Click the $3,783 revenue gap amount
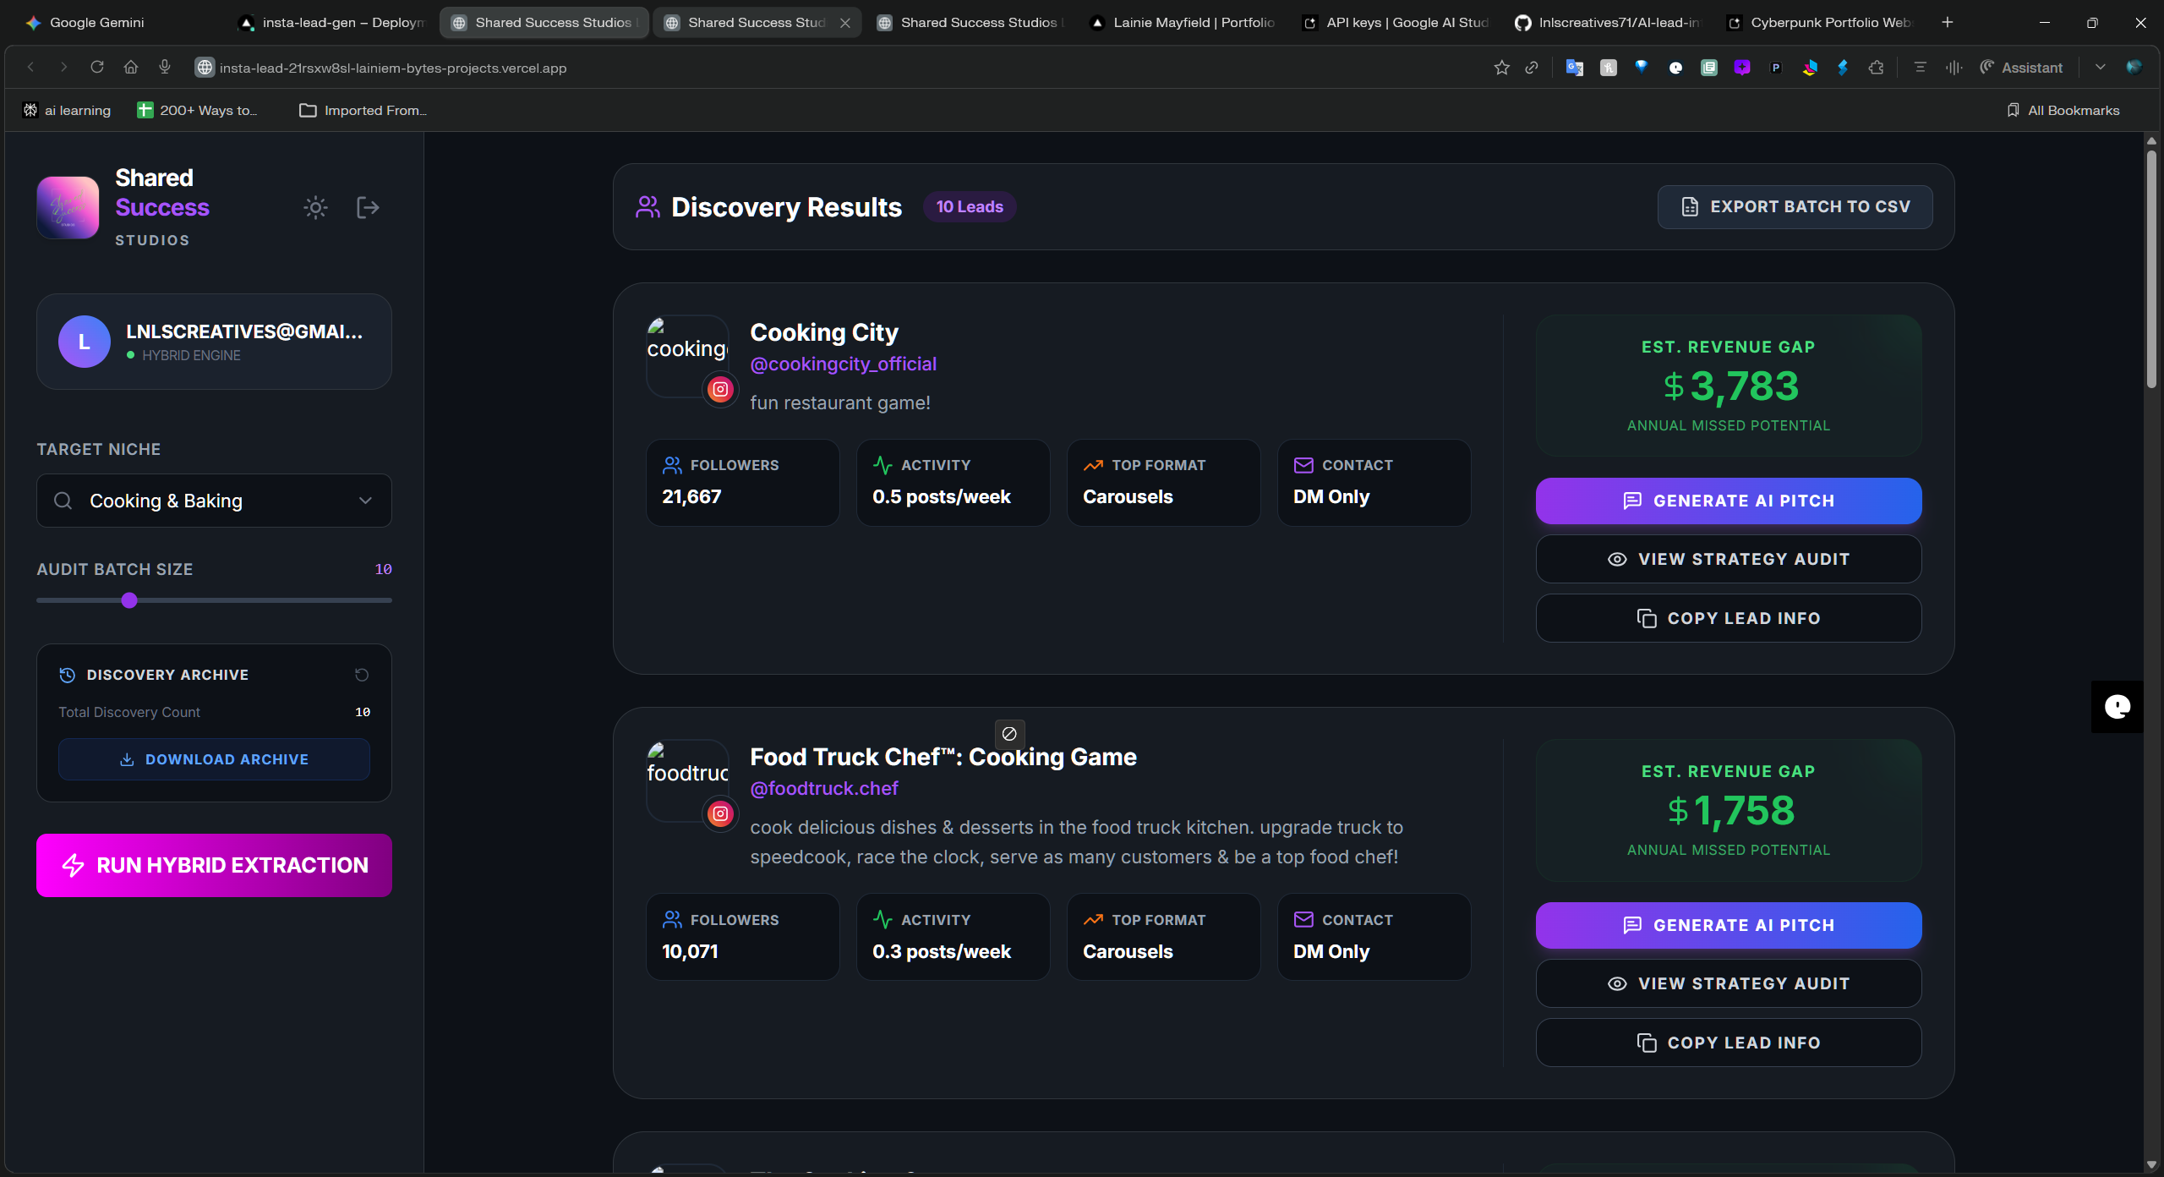The image size is (2164, 1177). 1731,386
